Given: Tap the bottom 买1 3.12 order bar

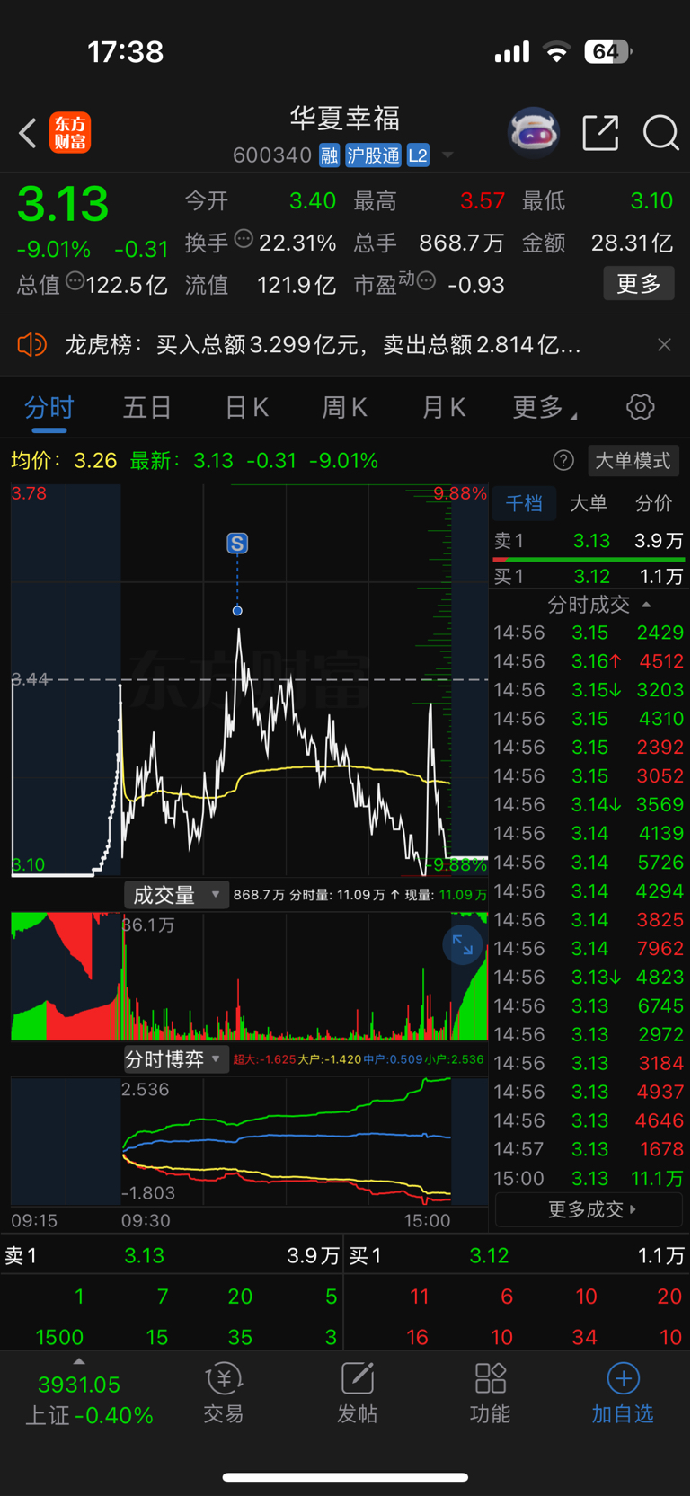Looking at the screenshot, I should tap(517, 1255).
